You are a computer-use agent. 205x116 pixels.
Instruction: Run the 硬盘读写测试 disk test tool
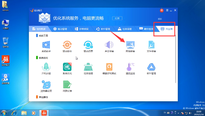click(x=109, y=67)
